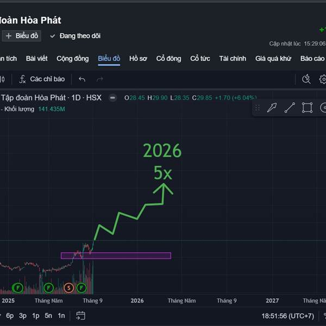Open the Cộng đồng tab
Viewport: 326px width, 326px height.
[x=73, y=59]
